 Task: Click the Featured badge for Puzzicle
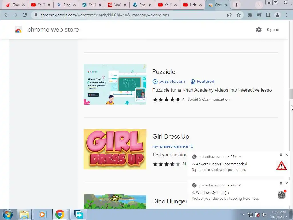pyautogui.click(x=203, y=82)
